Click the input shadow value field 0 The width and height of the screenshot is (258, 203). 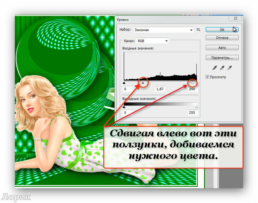coord(128,89)
